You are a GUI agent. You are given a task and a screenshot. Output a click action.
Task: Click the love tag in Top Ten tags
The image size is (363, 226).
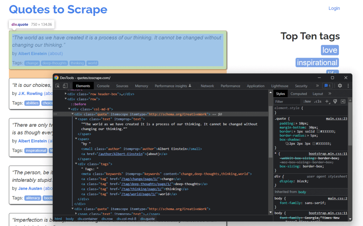pos(329,50)
